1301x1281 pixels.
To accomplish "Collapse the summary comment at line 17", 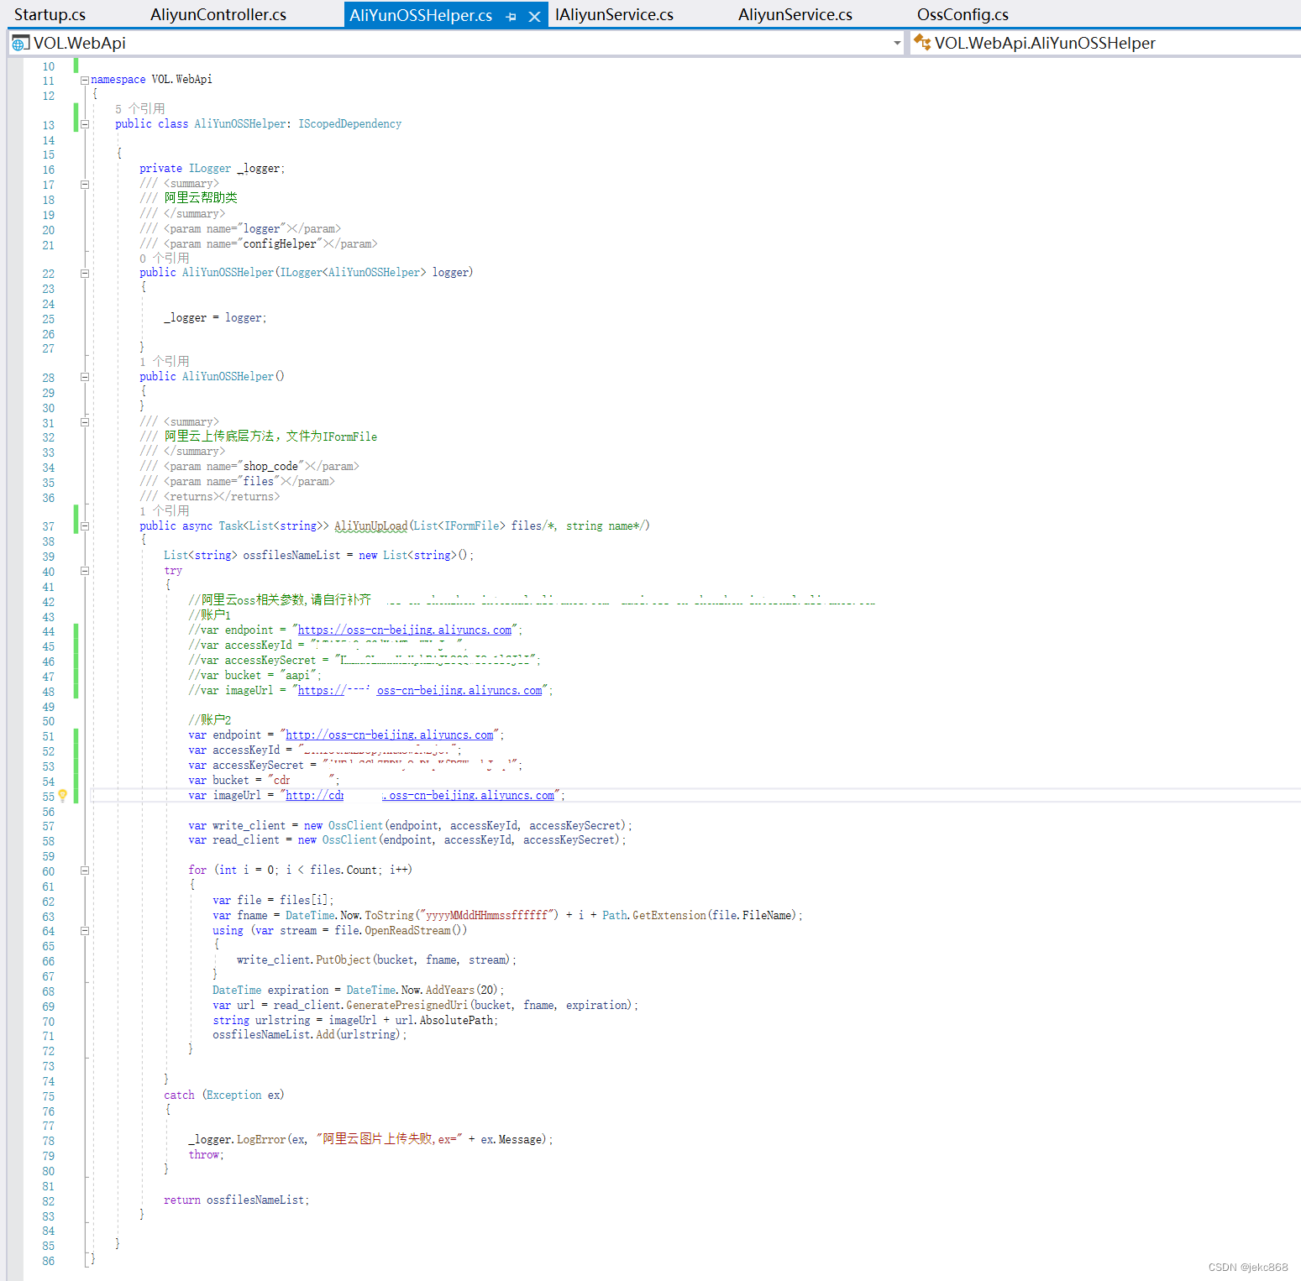I will (85, 184).
